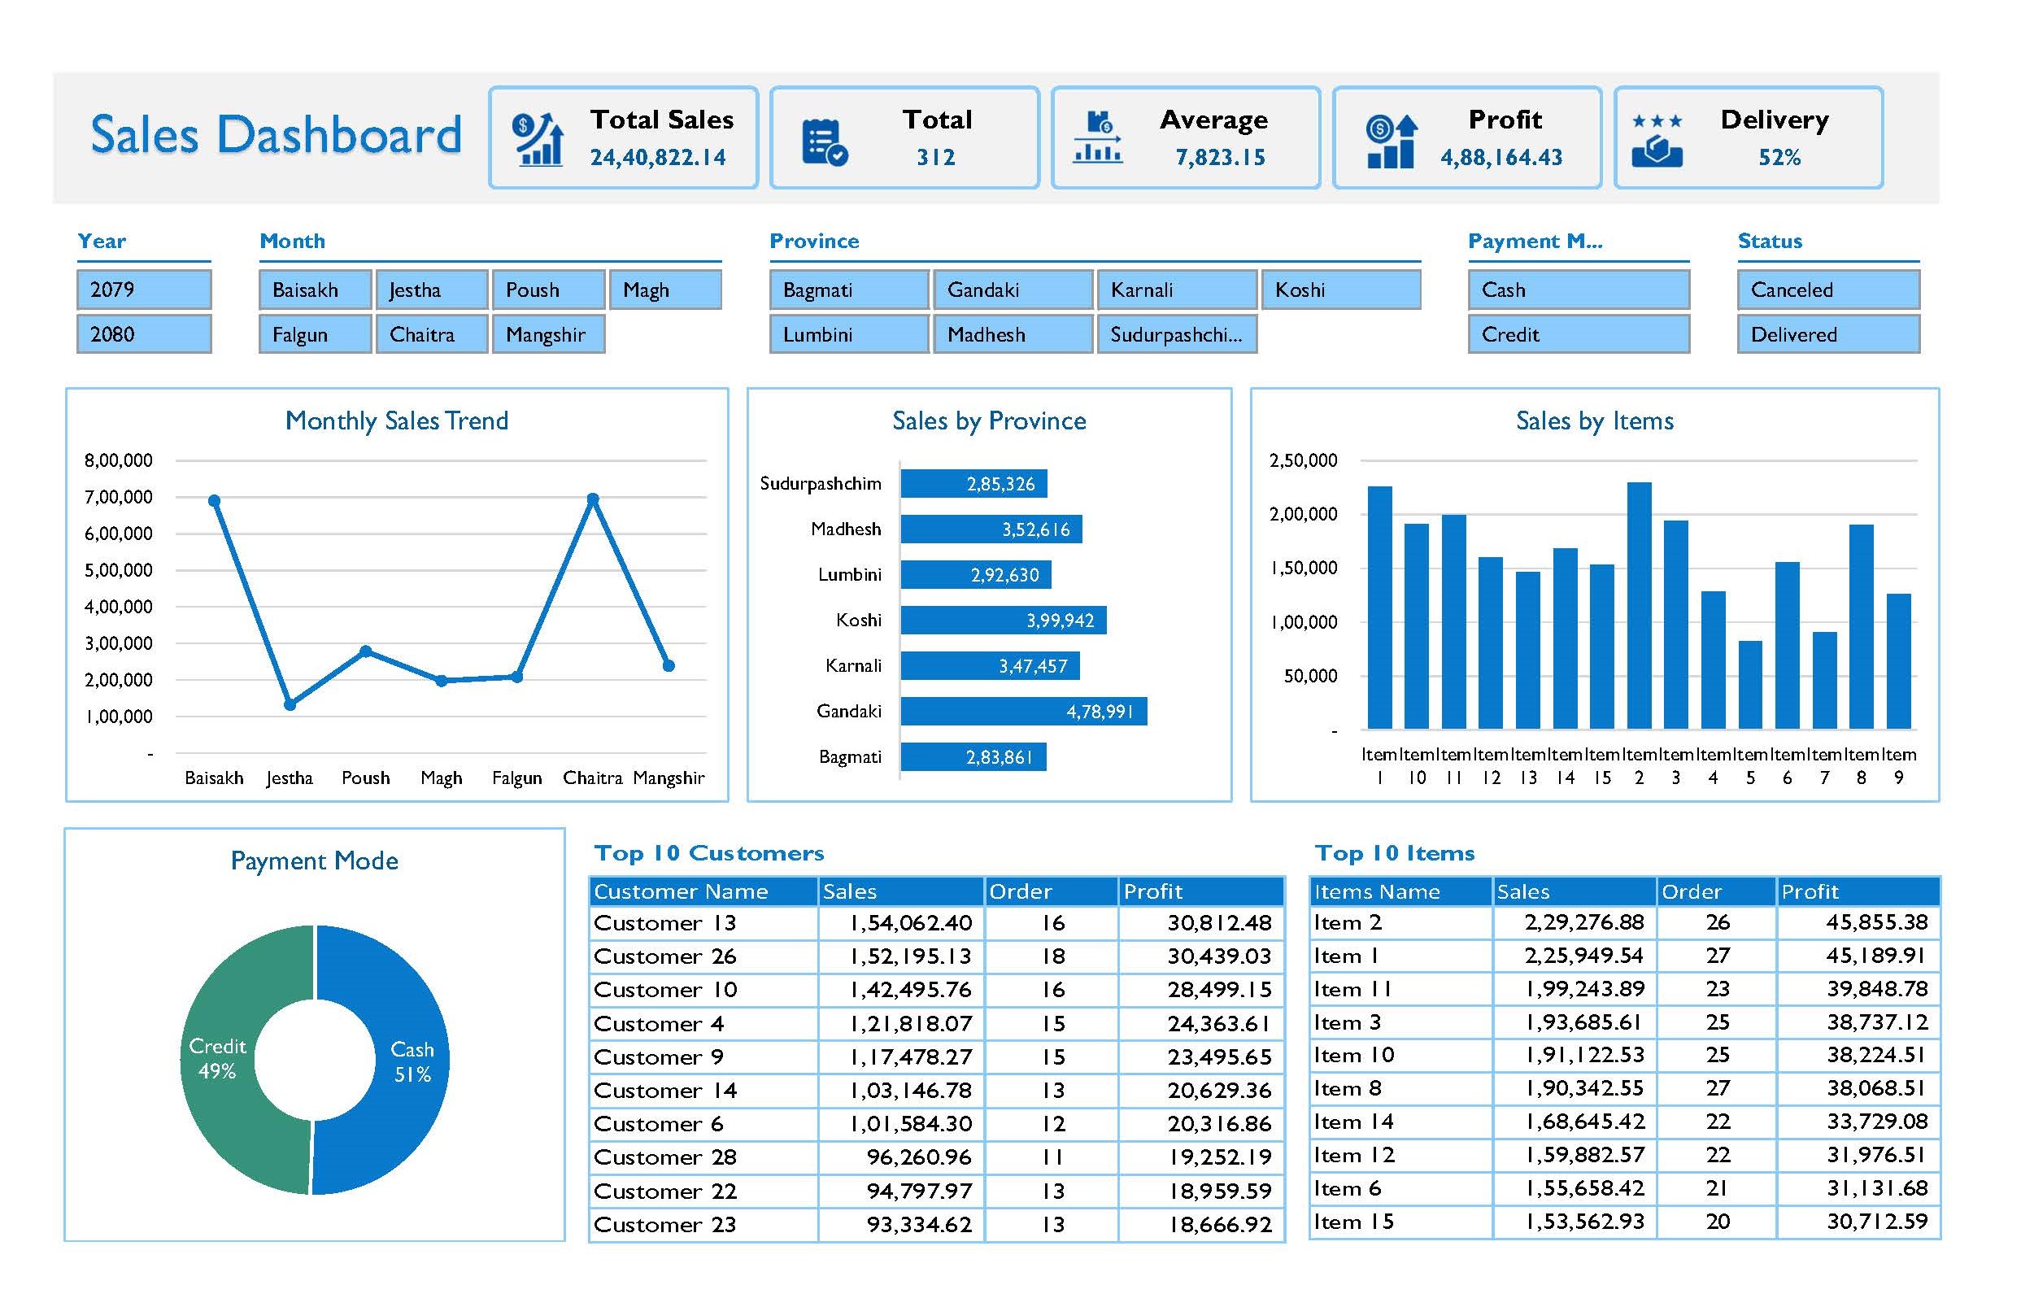This screenshot has width=2021, height=1307.
Task: Click the Profit dollar arrow icon
Action: pyautogui.click(x=1392, y=141)
